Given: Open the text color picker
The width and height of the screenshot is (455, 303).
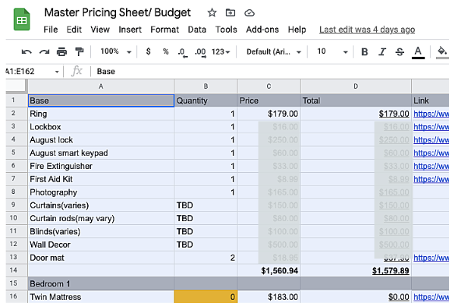Looking at the screenshot, I should pos(418,52).
